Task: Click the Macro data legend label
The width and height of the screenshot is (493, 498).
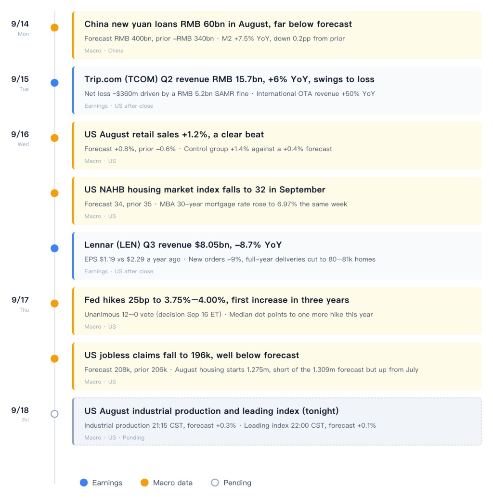Action: pyautogui.click(x=173, y=483)
